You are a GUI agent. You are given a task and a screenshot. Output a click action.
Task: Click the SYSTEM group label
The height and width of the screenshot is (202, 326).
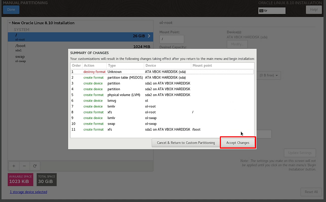coord(22,30)
